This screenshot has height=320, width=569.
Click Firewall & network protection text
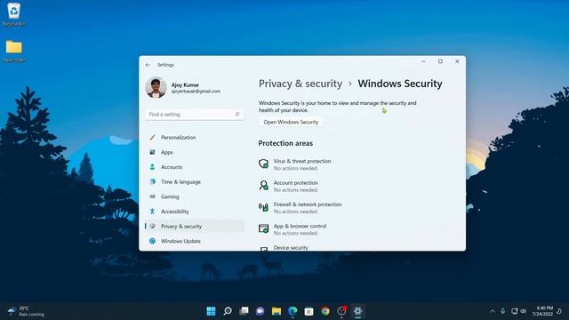coord(308,204)
